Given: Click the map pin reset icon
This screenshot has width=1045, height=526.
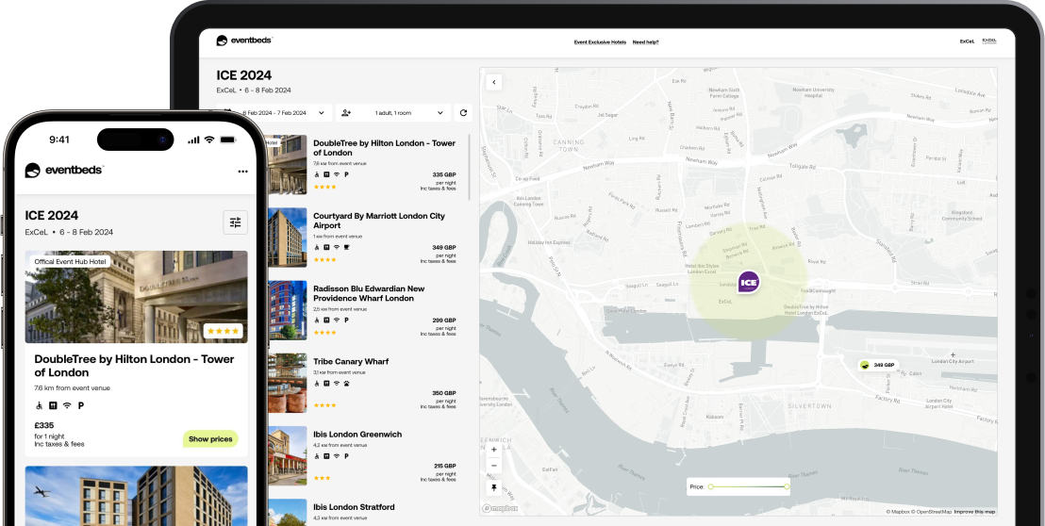Looking at the screenshot, I should pos(493,488).
